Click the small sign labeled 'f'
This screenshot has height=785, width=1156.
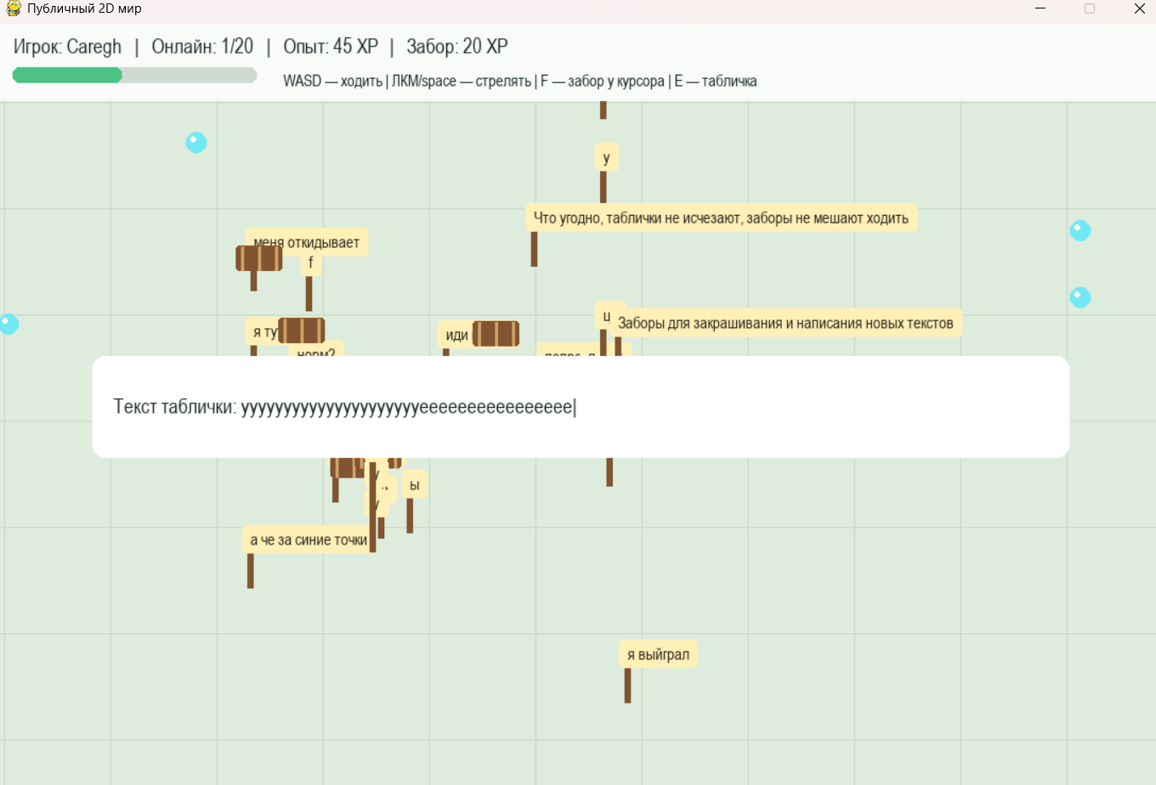[310, 263]
